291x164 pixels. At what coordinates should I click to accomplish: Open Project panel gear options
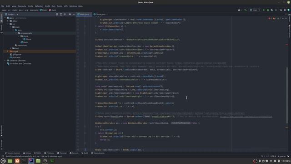tap(70, 14)
